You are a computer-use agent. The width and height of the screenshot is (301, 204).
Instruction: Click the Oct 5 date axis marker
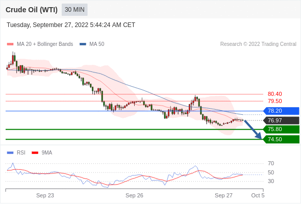(258, 195)
